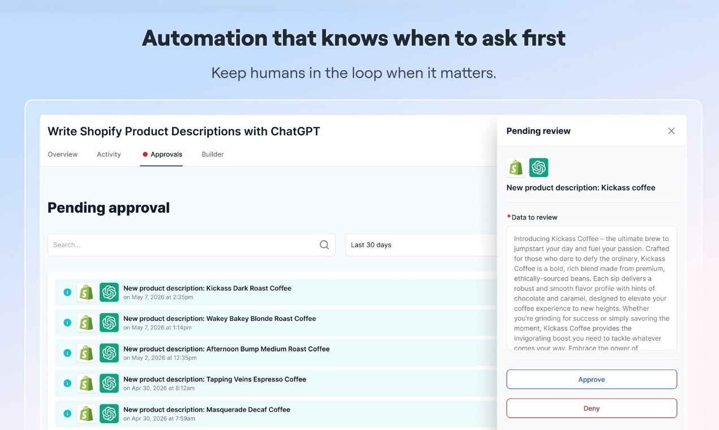This screenshot has width=719, height=430.
Task: Open Wakey Bakey Blonde Roast Coffee description
Action: point(220,319)
